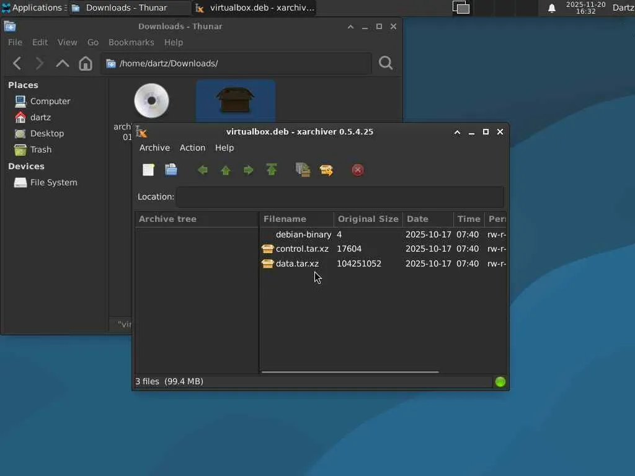Click Thunar's Forward navigation arrow
The width and height of the screenshot is (635, 476).
click(39, 63)
